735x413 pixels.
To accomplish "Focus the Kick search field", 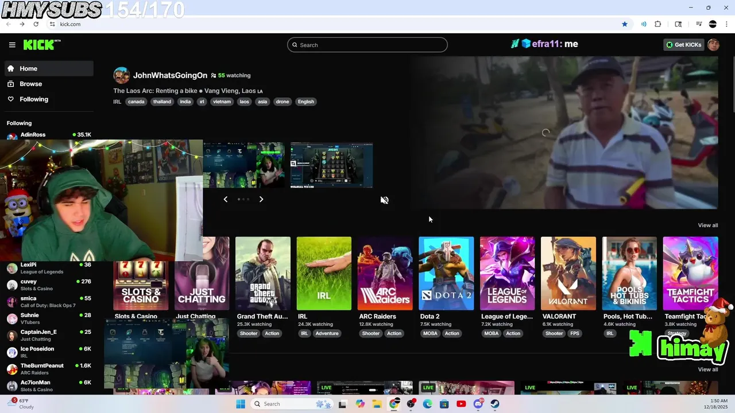I will pos(367,45).
